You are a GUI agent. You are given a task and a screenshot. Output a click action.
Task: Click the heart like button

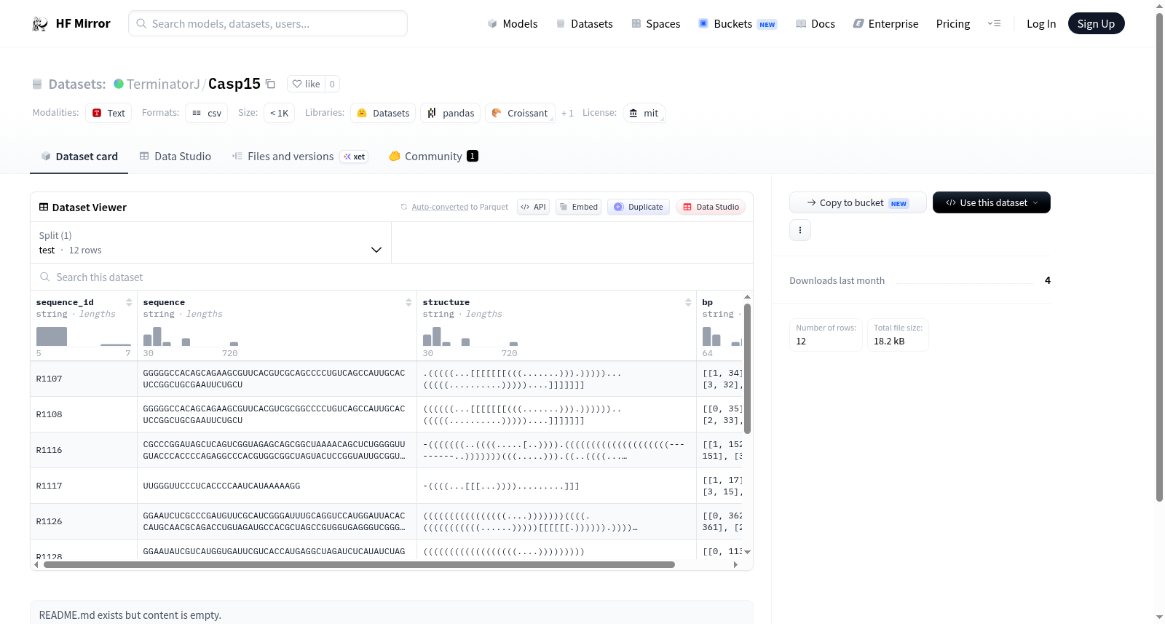tap(306, 84)
